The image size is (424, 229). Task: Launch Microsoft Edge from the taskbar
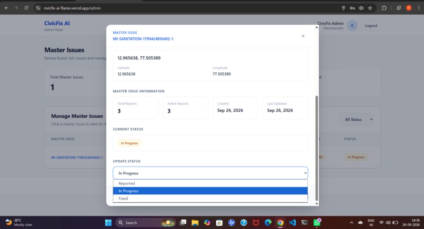[x=268, y=223]
